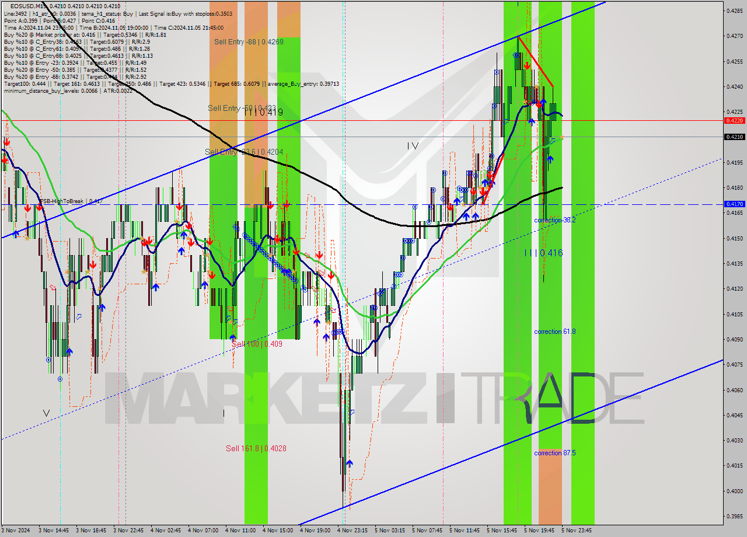
Task: Click 0.4150 on the price axis
Action: [x=734, y=238]
